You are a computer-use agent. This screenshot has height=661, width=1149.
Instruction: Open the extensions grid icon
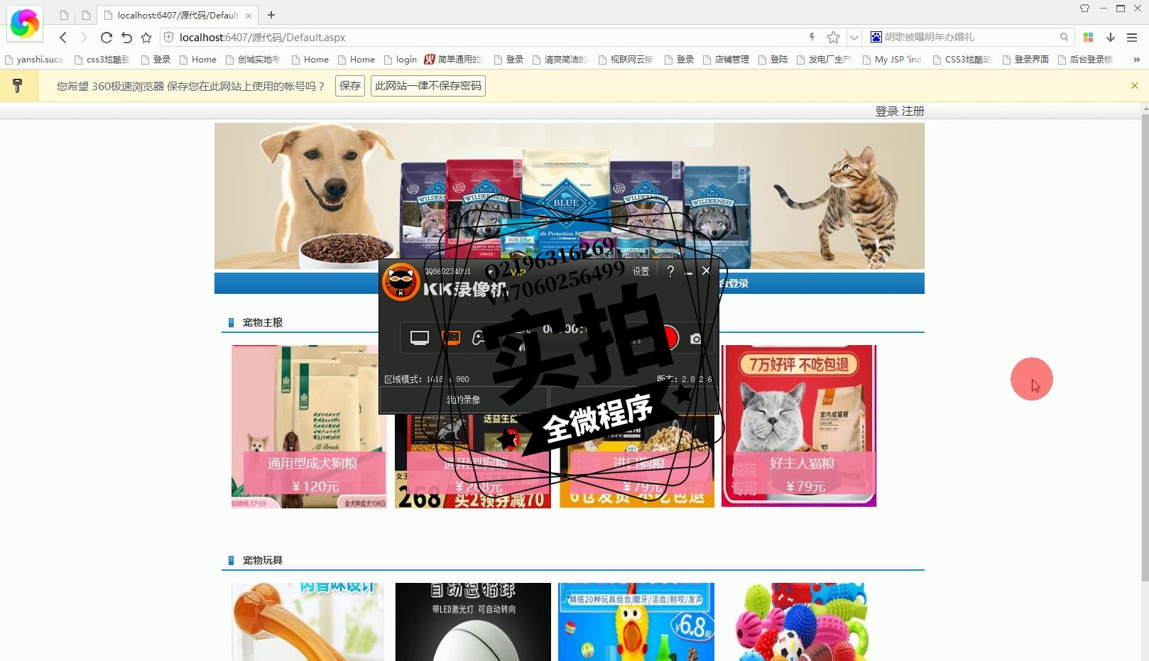1088,37
